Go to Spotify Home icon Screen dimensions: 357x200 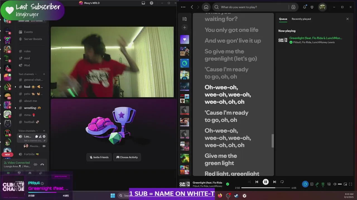[206, 7]
